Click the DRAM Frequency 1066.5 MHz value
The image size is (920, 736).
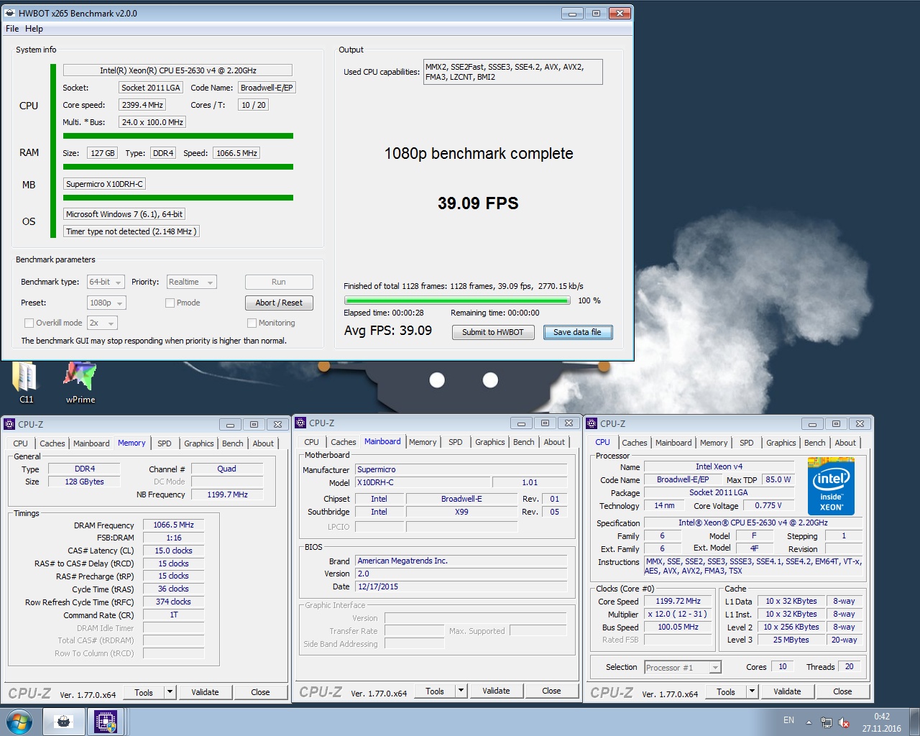pos(173,525)
